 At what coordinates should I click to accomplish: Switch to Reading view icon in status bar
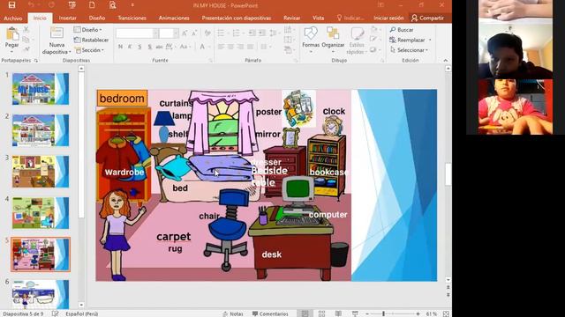338,313
